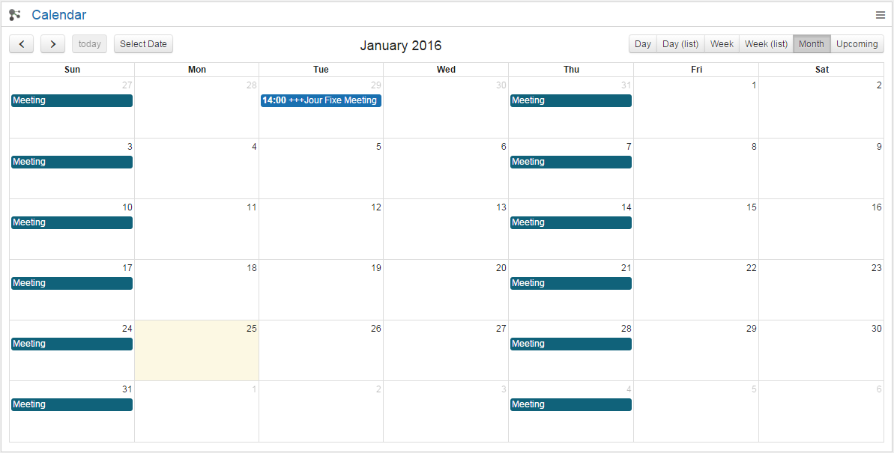The width and height of the screenshot is (894, 453).
Task: Open the Meeting on Sunday January 31
Action: point(71,404)
